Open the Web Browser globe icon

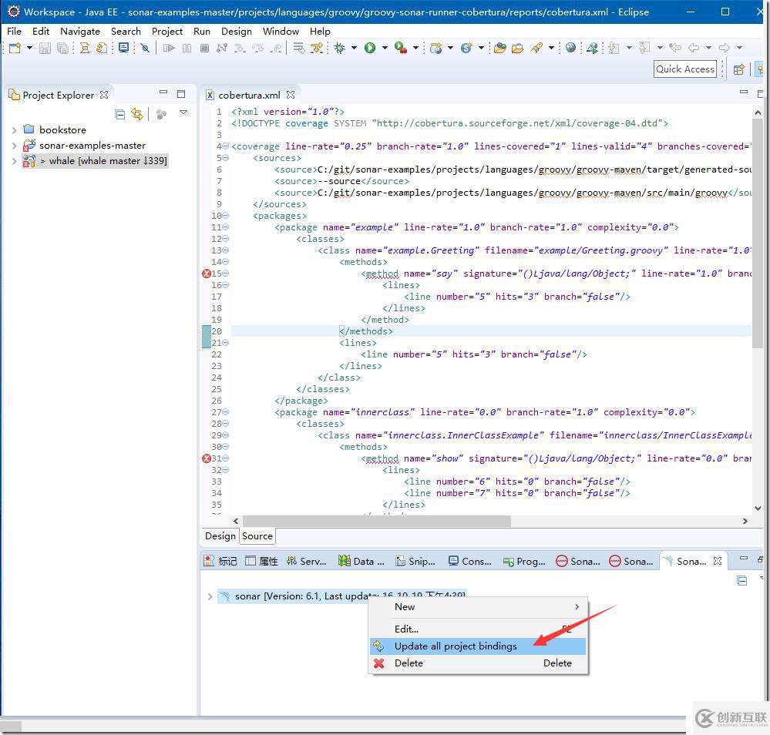click(x=570, y=48)
